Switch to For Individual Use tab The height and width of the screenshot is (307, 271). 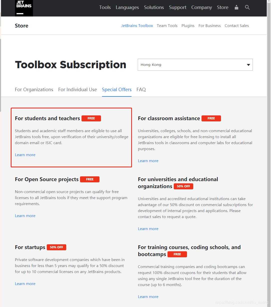click(77, 89)
